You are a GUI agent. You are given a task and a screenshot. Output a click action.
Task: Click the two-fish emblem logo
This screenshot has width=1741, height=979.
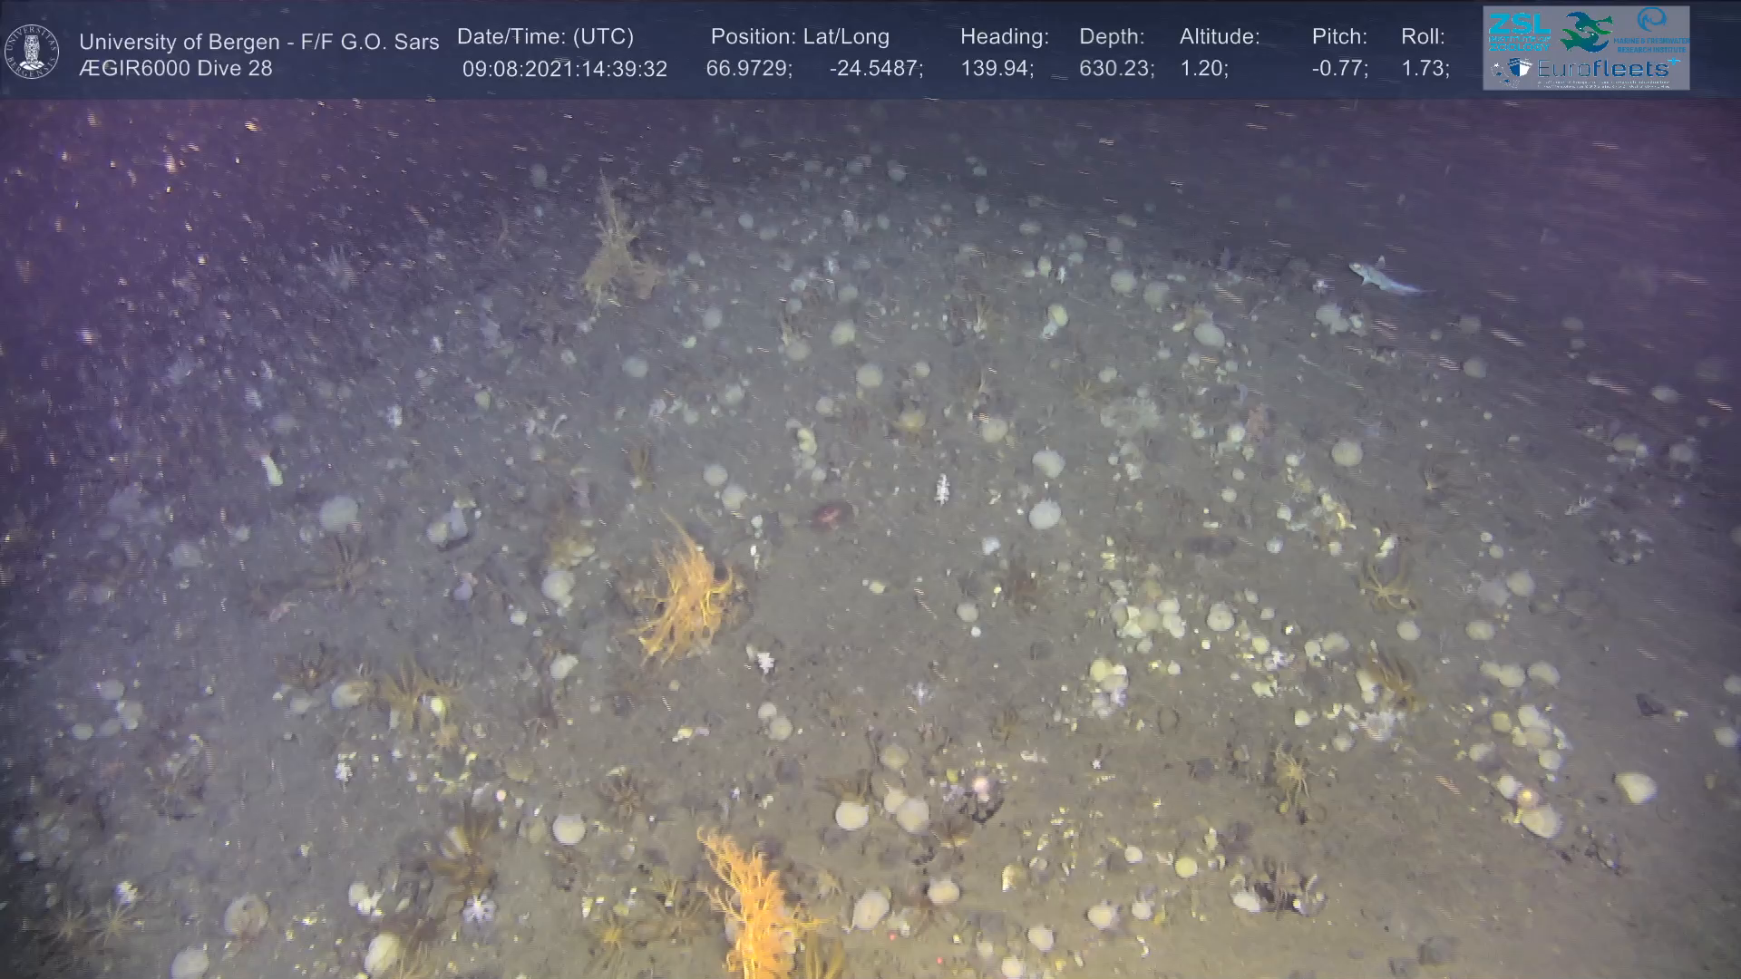pyautogui.click(x=1586, y=31)
